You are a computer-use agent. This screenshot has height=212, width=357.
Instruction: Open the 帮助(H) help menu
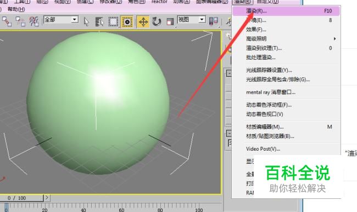(x=16, y=9)
